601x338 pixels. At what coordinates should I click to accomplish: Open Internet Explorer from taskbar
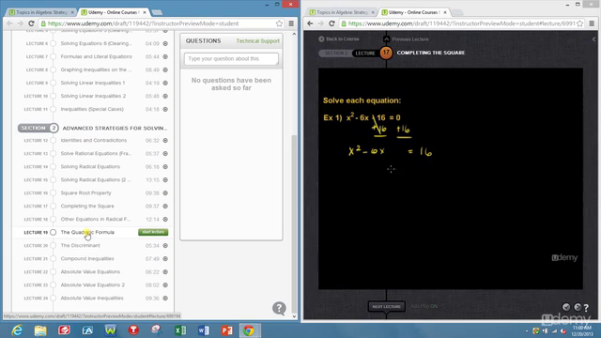(17, 330)
